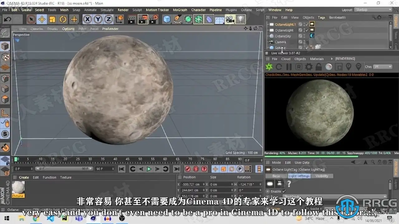Uncheck the Enable checkbox in Light settings
Viewport: 399px width, 224px height.
click(284, 191)
